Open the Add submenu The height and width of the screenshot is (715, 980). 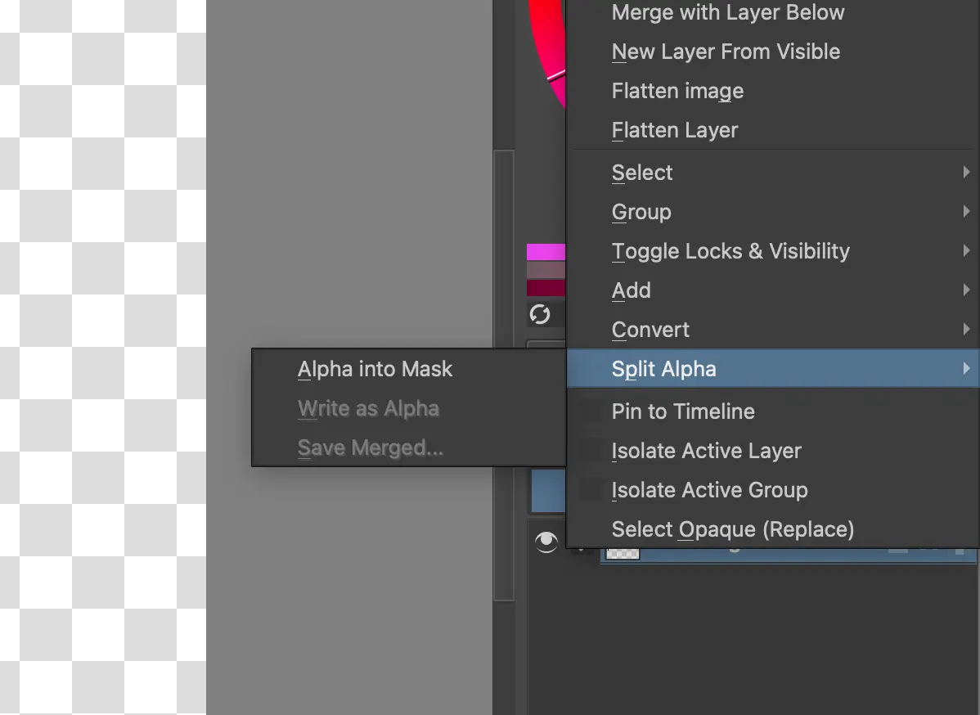(772, 290)
